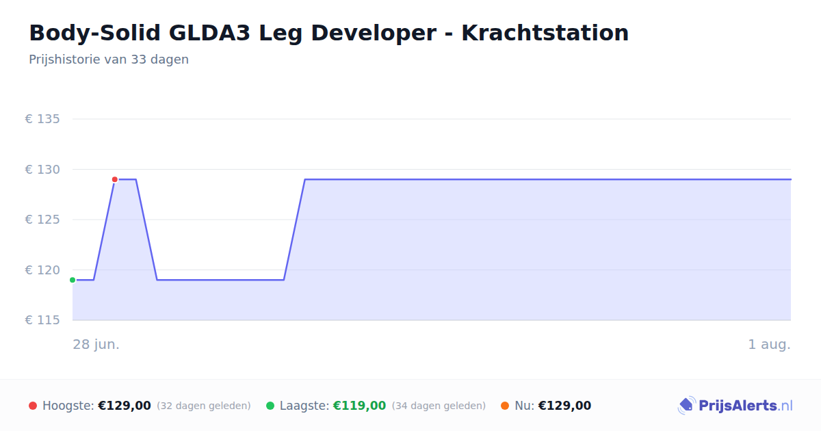Viewport: 821px width, 431px height.
Task: Click the Prijshistorie van 33 dagen subtitle
Action: (109, 60)
